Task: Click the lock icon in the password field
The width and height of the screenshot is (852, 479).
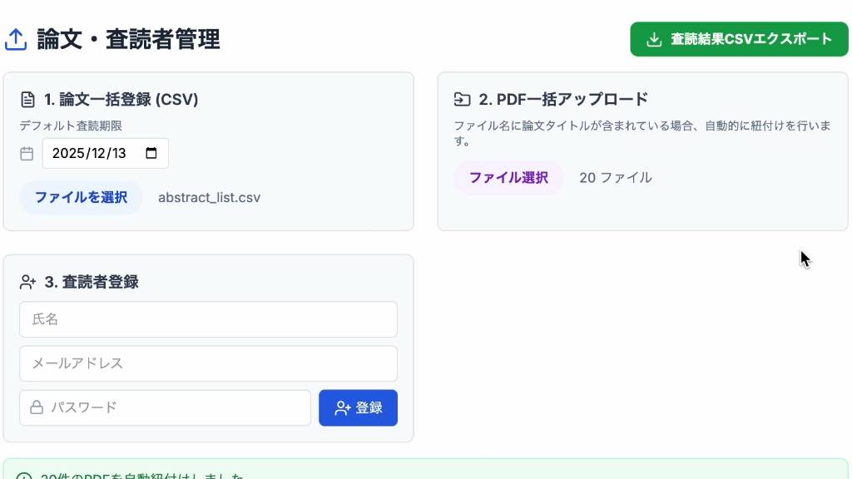Action: click(37, 407)
